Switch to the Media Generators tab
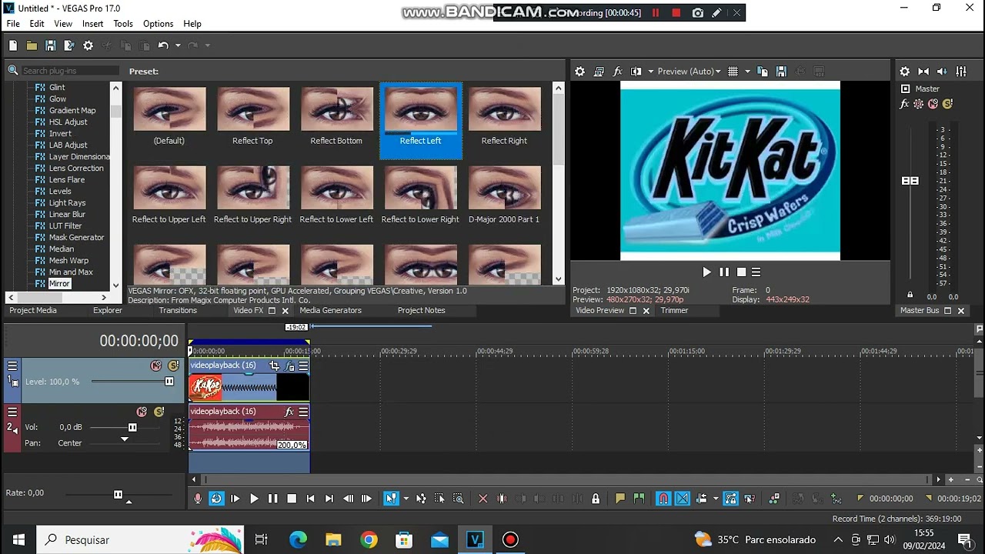This screenshot has height=554, width=985. click(x=330, y=311)
